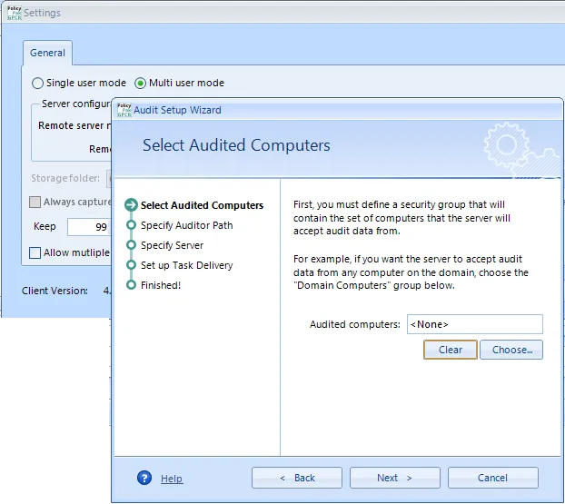This screenshot has height=504, width=565.
Task: Open Choose... to pick a security group
Action: [511, 350]
